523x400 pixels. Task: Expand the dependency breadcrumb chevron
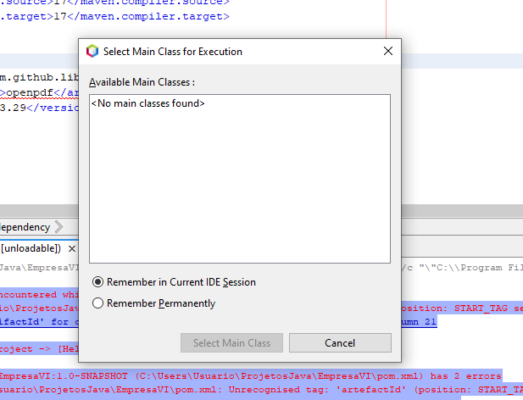pos(58,227)
